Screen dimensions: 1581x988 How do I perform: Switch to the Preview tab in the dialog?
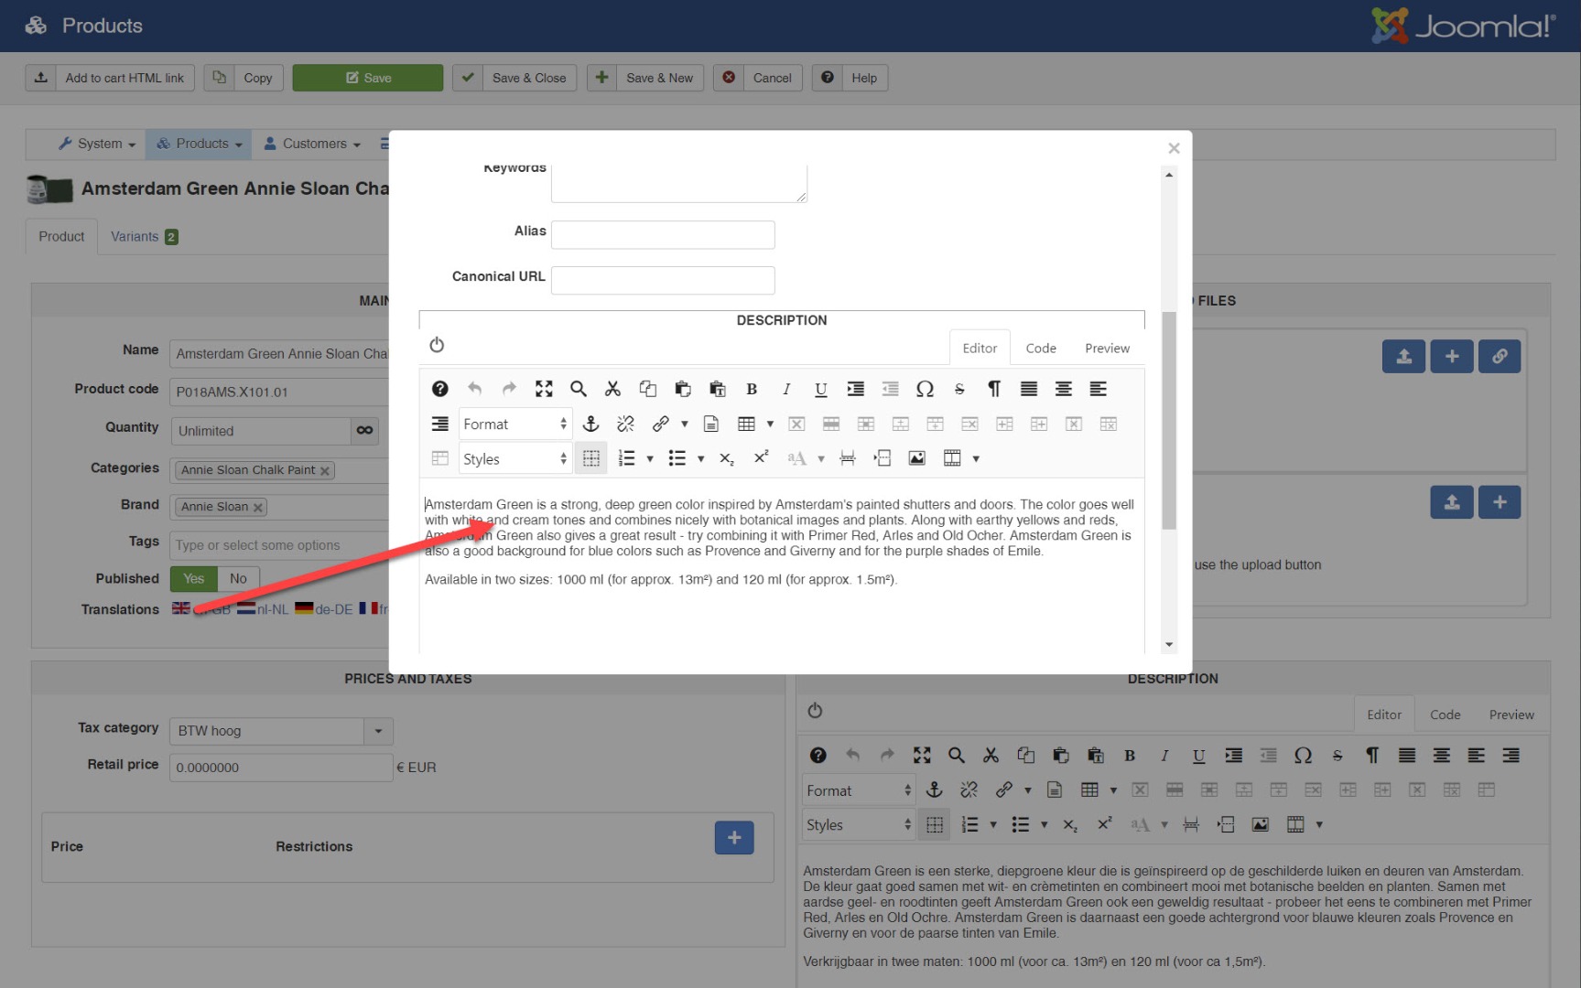1108,349
